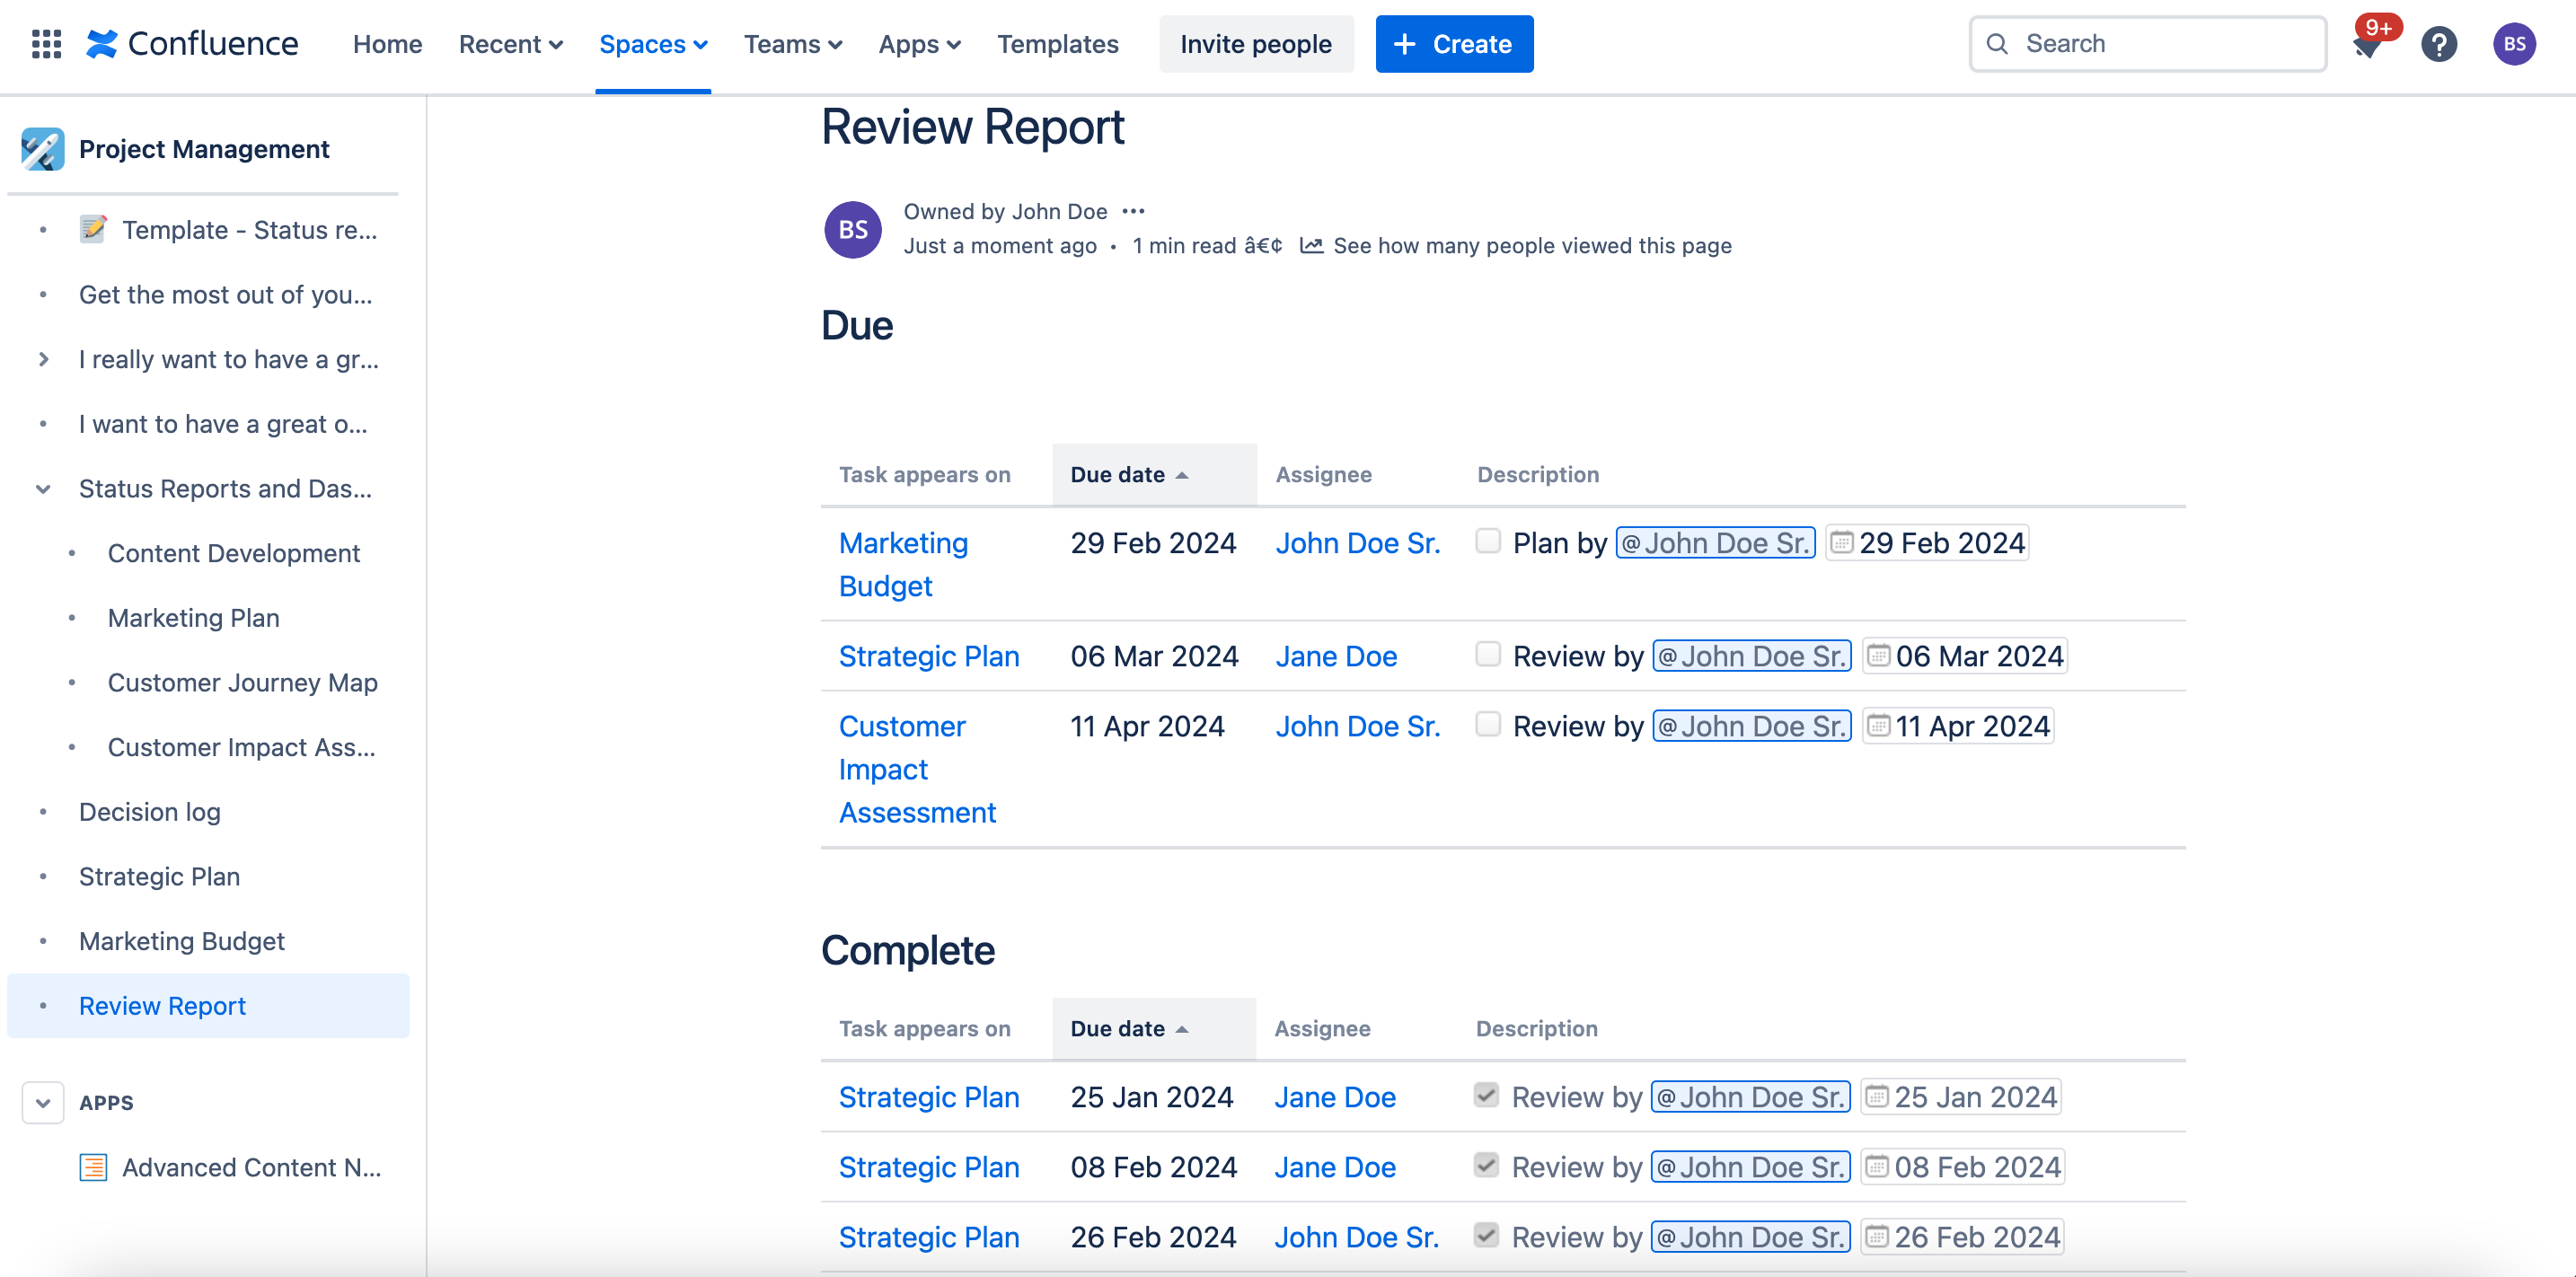Click the Confluence logo

point(192,44)
